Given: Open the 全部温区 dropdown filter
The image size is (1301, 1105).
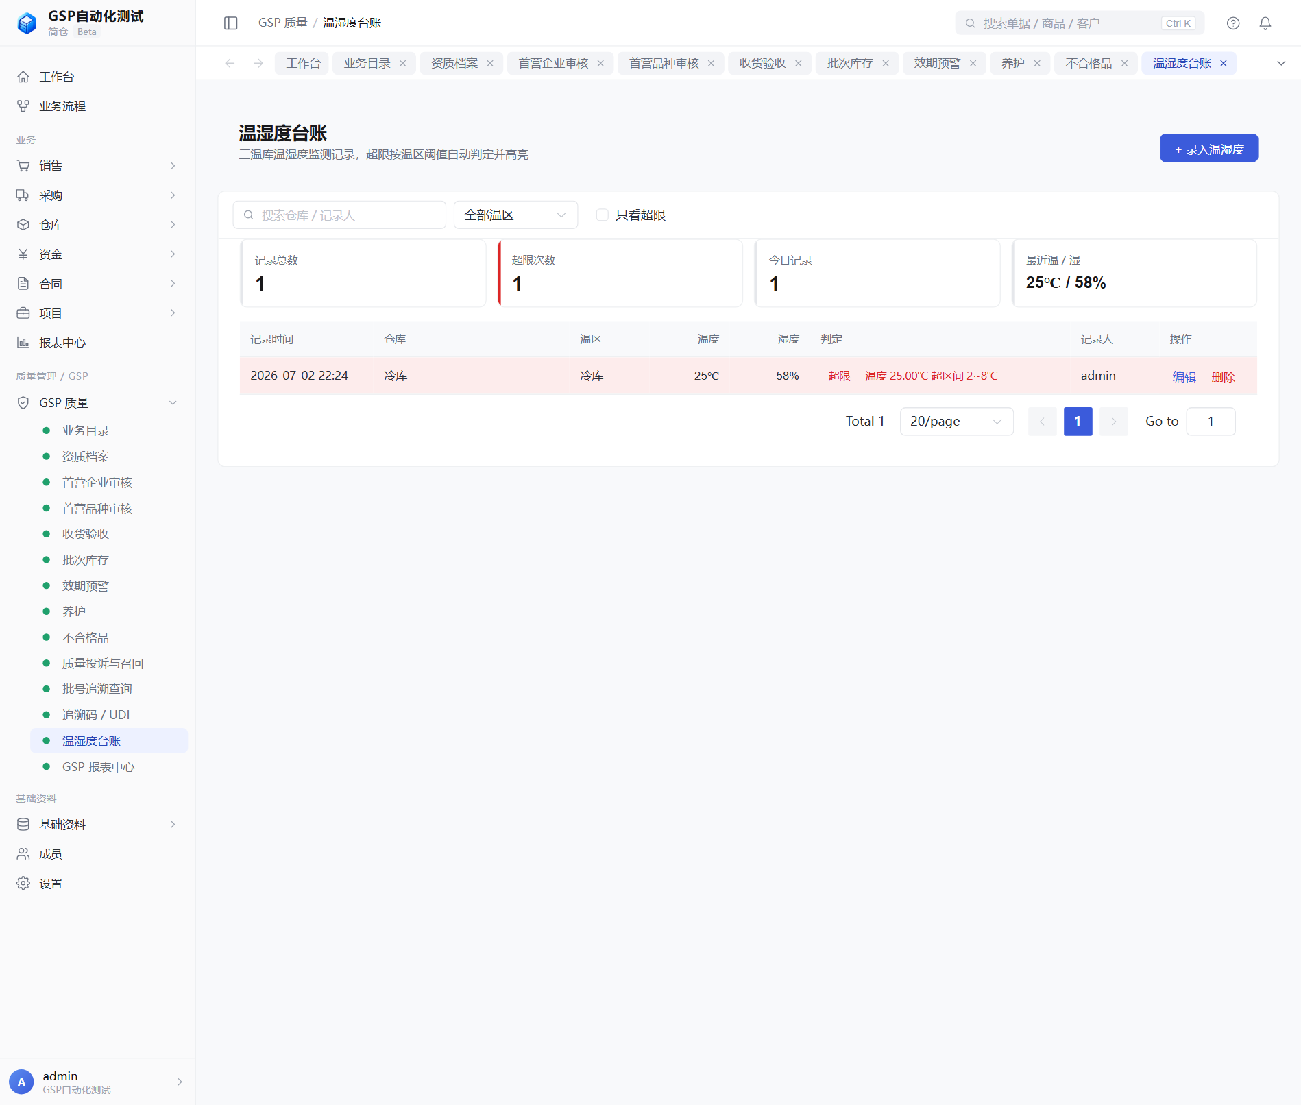Looking at the screenshot, I should [515, 215].
